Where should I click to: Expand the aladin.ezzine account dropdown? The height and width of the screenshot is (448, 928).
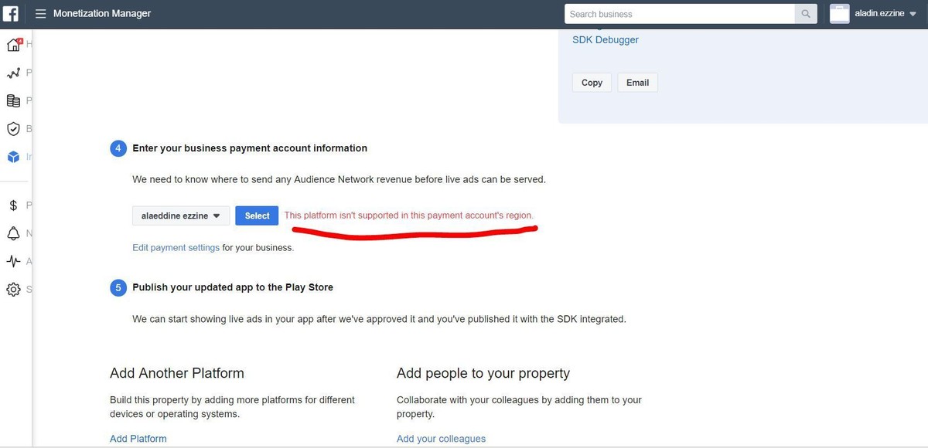[886, 13]
